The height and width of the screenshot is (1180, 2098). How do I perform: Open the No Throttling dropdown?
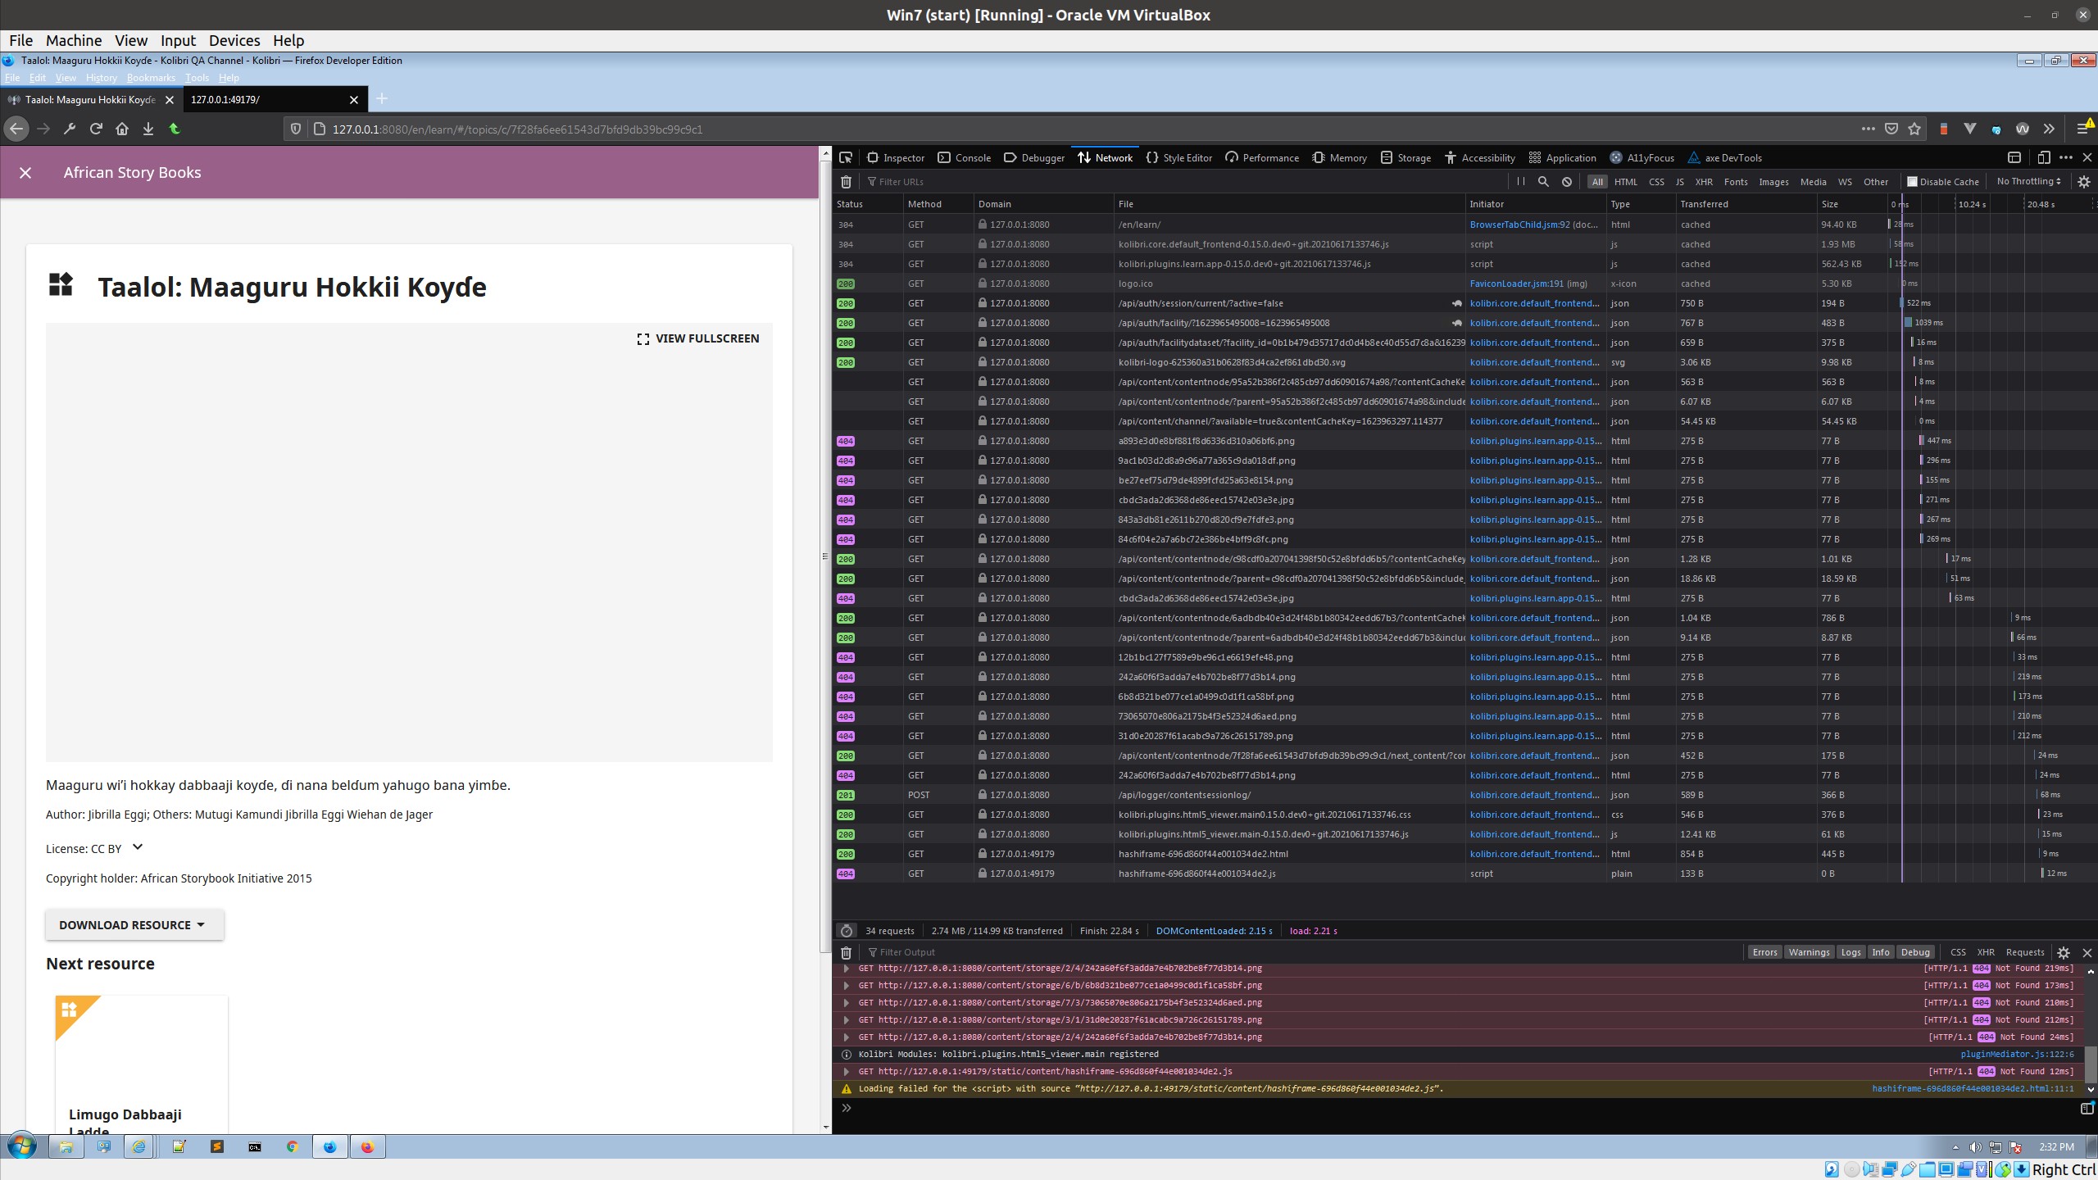click(2028, 181)
